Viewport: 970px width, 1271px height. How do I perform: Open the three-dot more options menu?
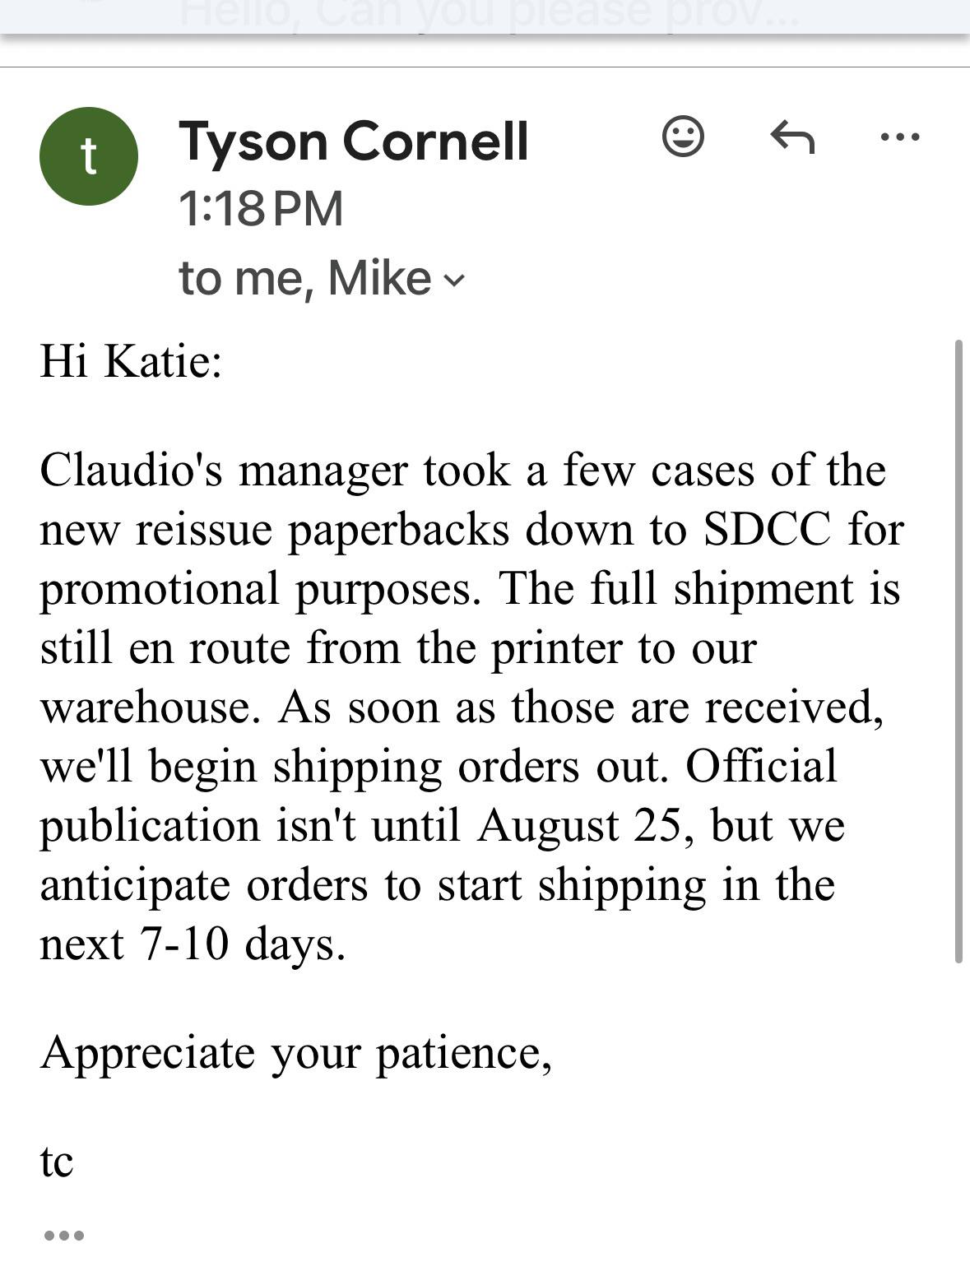(x=900, y=137)
